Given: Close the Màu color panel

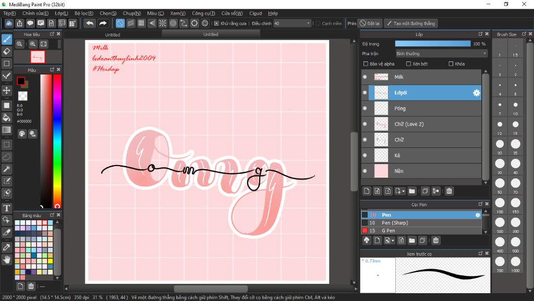Looking at the screenshot, I should [58, 69].
